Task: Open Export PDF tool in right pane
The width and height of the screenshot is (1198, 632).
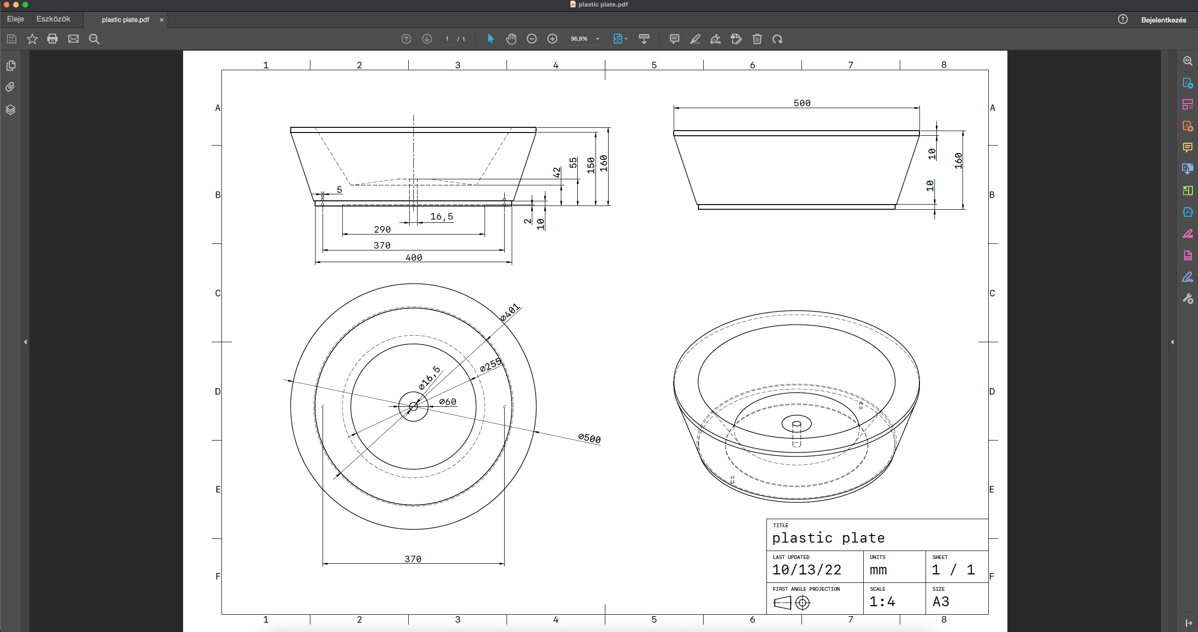Action: (x=1188, y=83)
